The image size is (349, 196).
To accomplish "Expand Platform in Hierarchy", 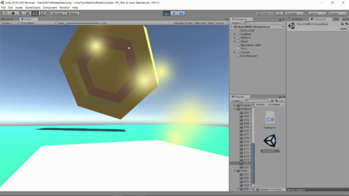I will tap(234, 38).
